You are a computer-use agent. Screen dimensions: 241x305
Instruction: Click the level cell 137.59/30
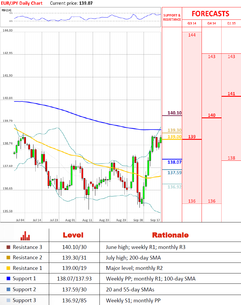pyautogui.click(x=74, y=290)
